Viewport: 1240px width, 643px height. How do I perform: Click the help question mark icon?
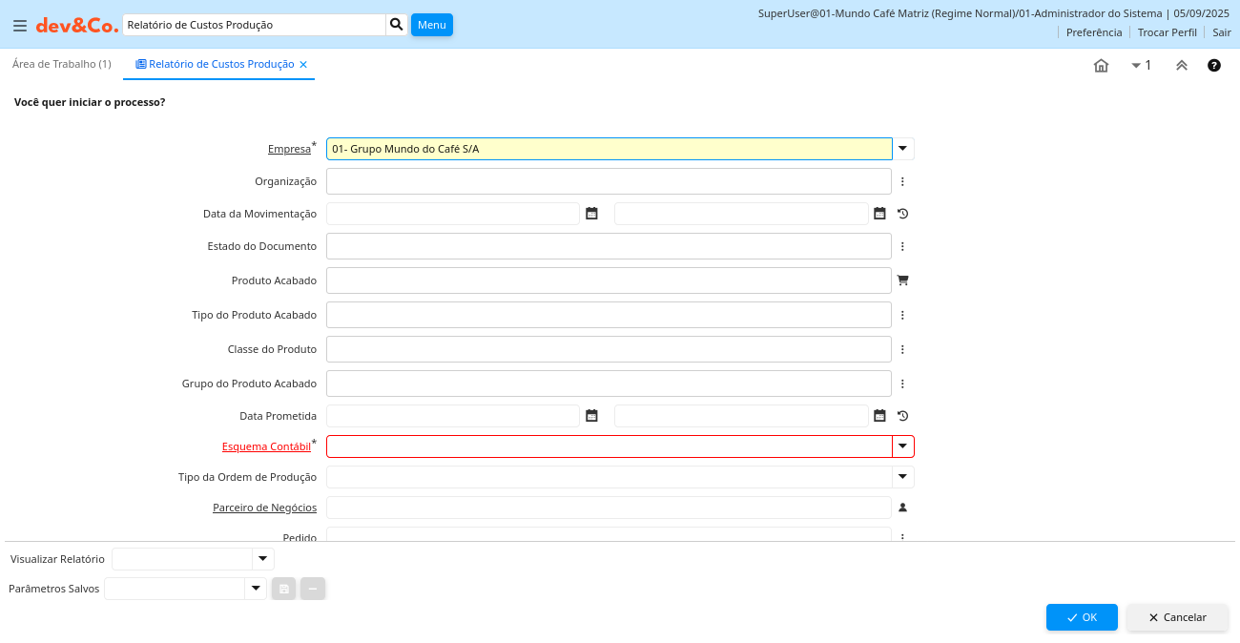1214,66
